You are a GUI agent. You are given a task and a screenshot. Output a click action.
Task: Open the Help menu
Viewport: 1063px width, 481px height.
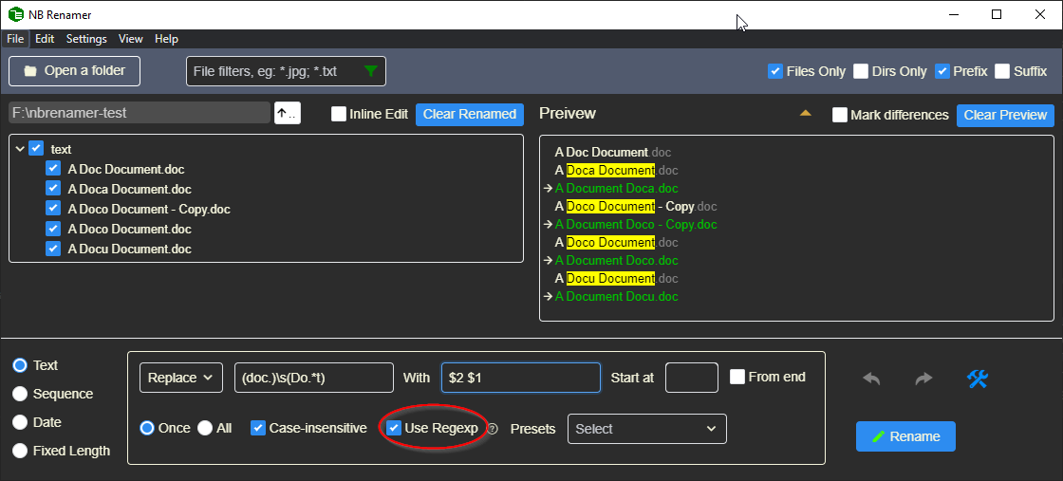point(167,39)
